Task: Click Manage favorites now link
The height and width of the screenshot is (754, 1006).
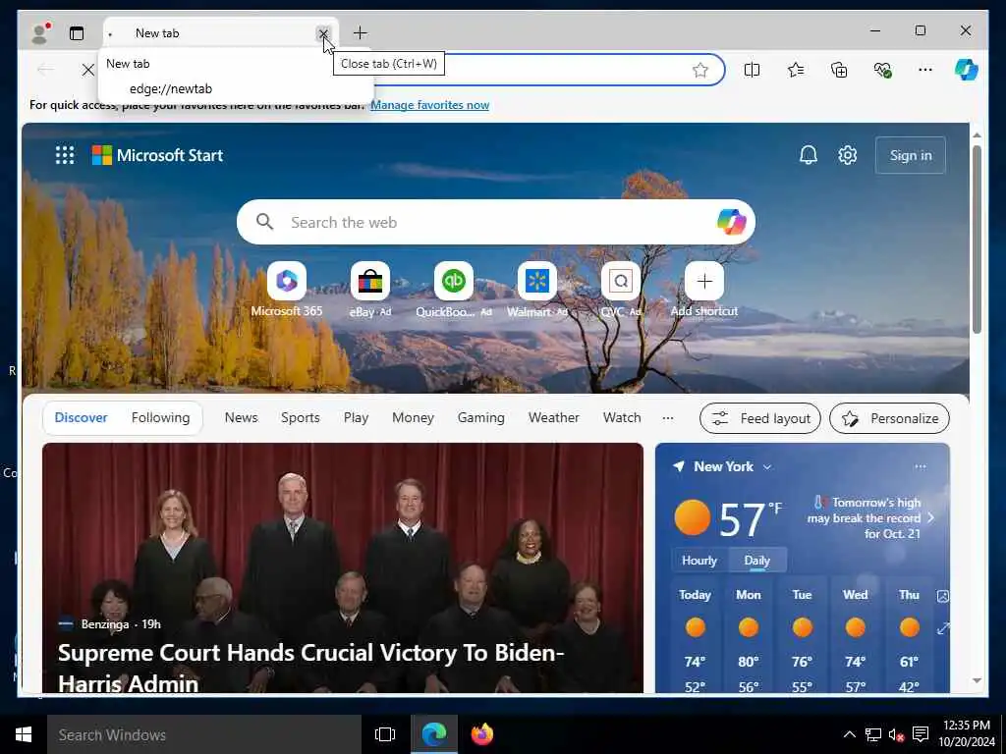Action: 430,105
